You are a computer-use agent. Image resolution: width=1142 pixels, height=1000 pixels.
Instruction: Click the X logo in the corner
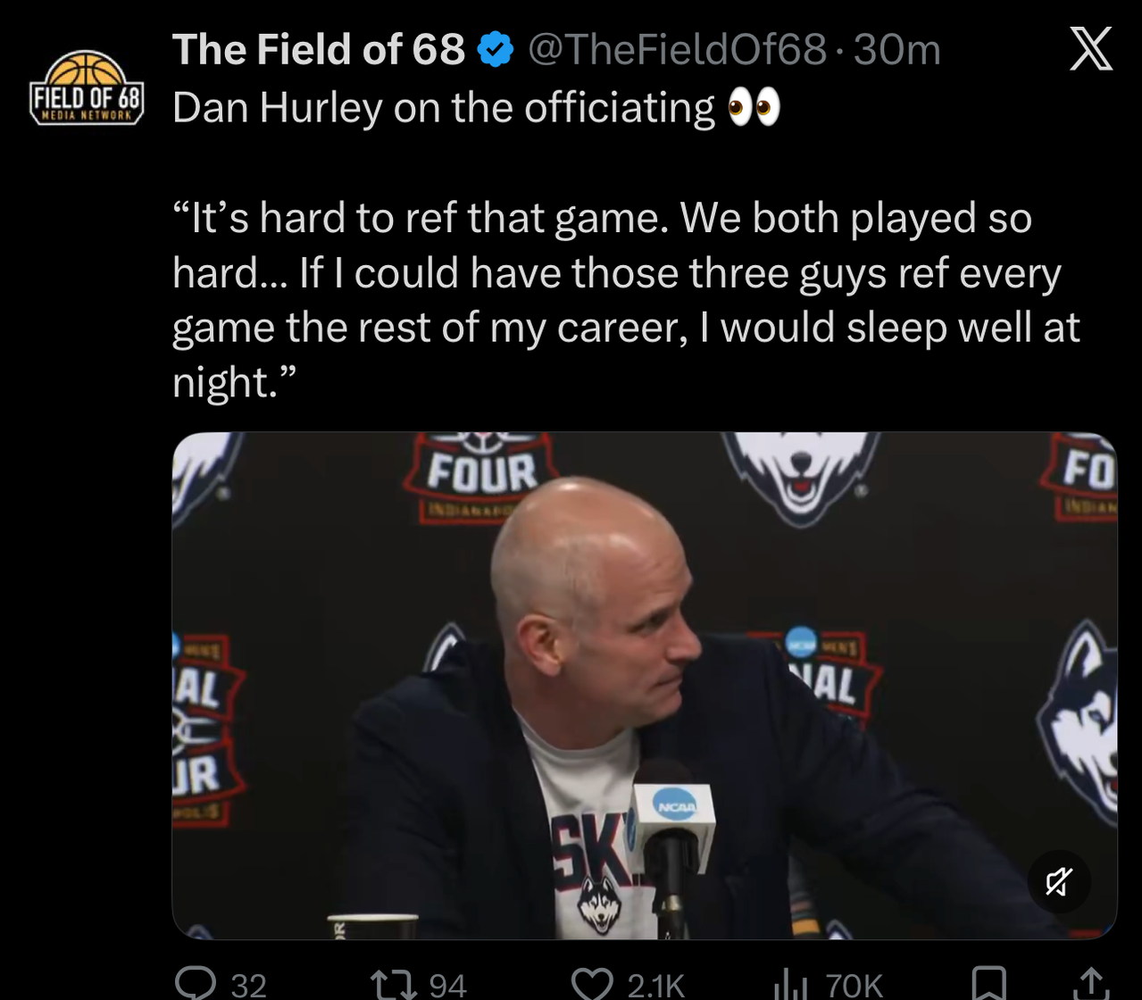1091,48
